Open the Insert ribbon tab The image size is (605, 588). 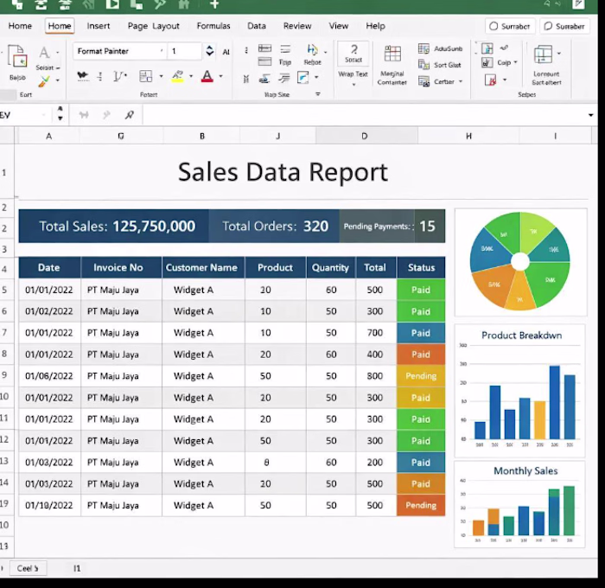[98, 26]
